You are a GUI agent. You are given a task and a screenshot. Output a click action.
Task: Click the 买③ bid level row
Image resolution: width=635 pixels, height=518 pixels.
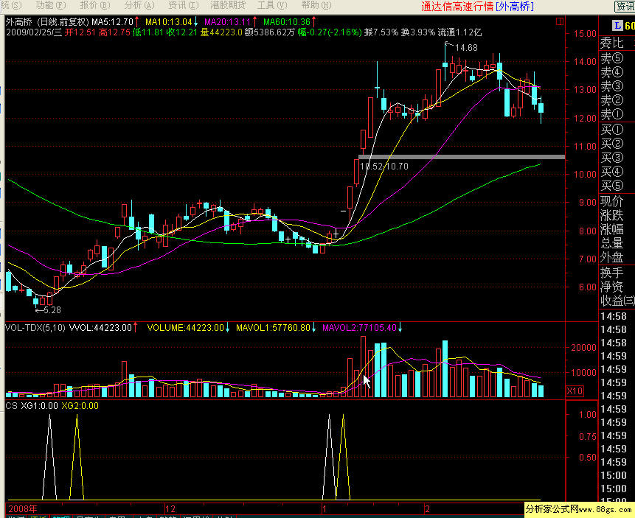(x=617, y=158)
